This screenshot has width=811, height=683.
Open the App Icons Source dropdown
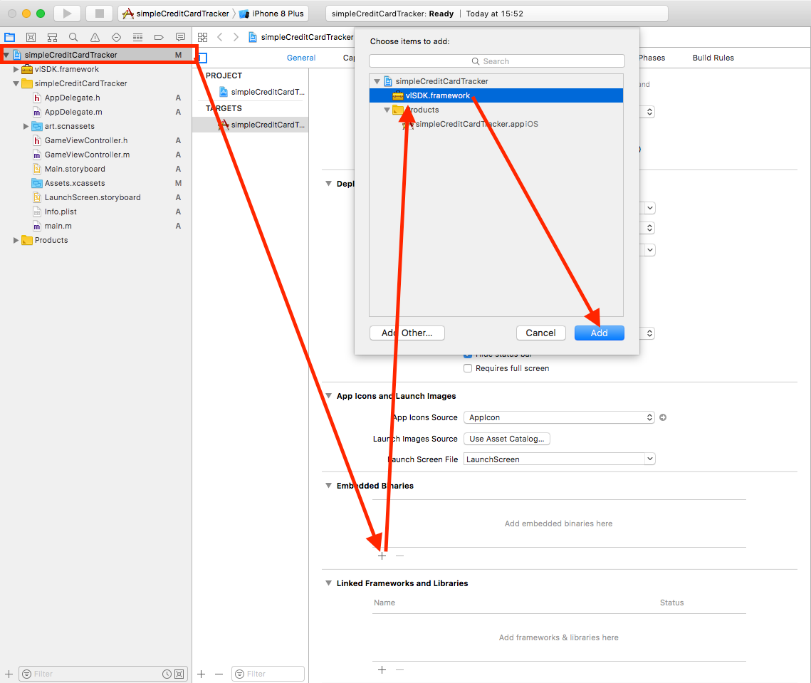click(x=558, y=417)
